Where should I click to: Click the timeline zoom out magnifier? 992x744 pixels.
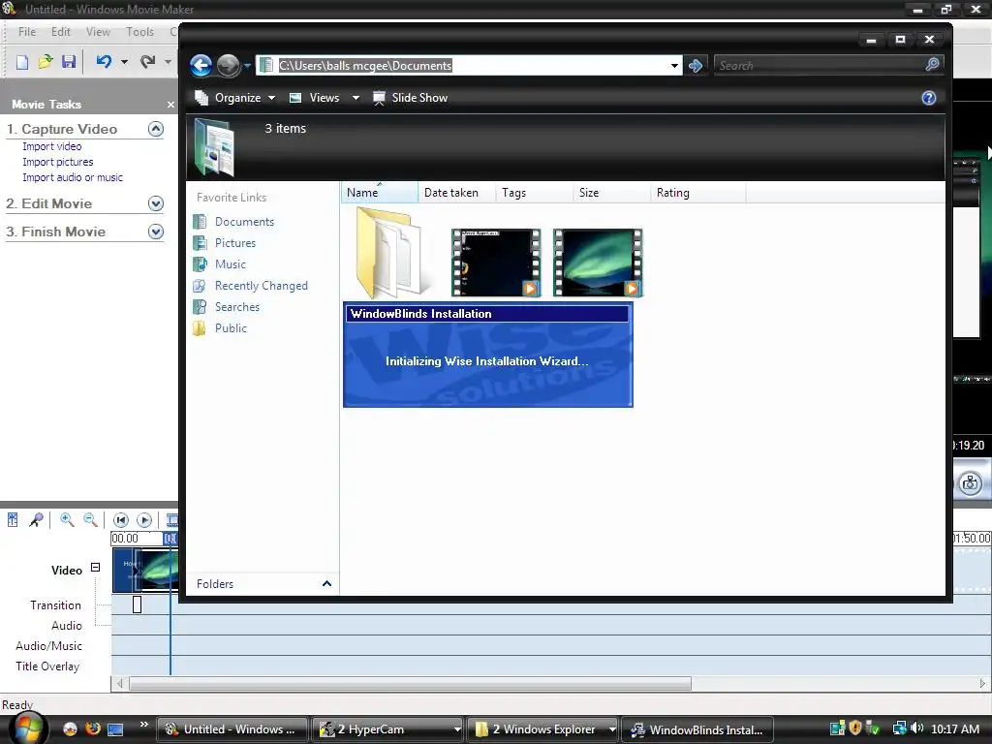click(90, 520)
